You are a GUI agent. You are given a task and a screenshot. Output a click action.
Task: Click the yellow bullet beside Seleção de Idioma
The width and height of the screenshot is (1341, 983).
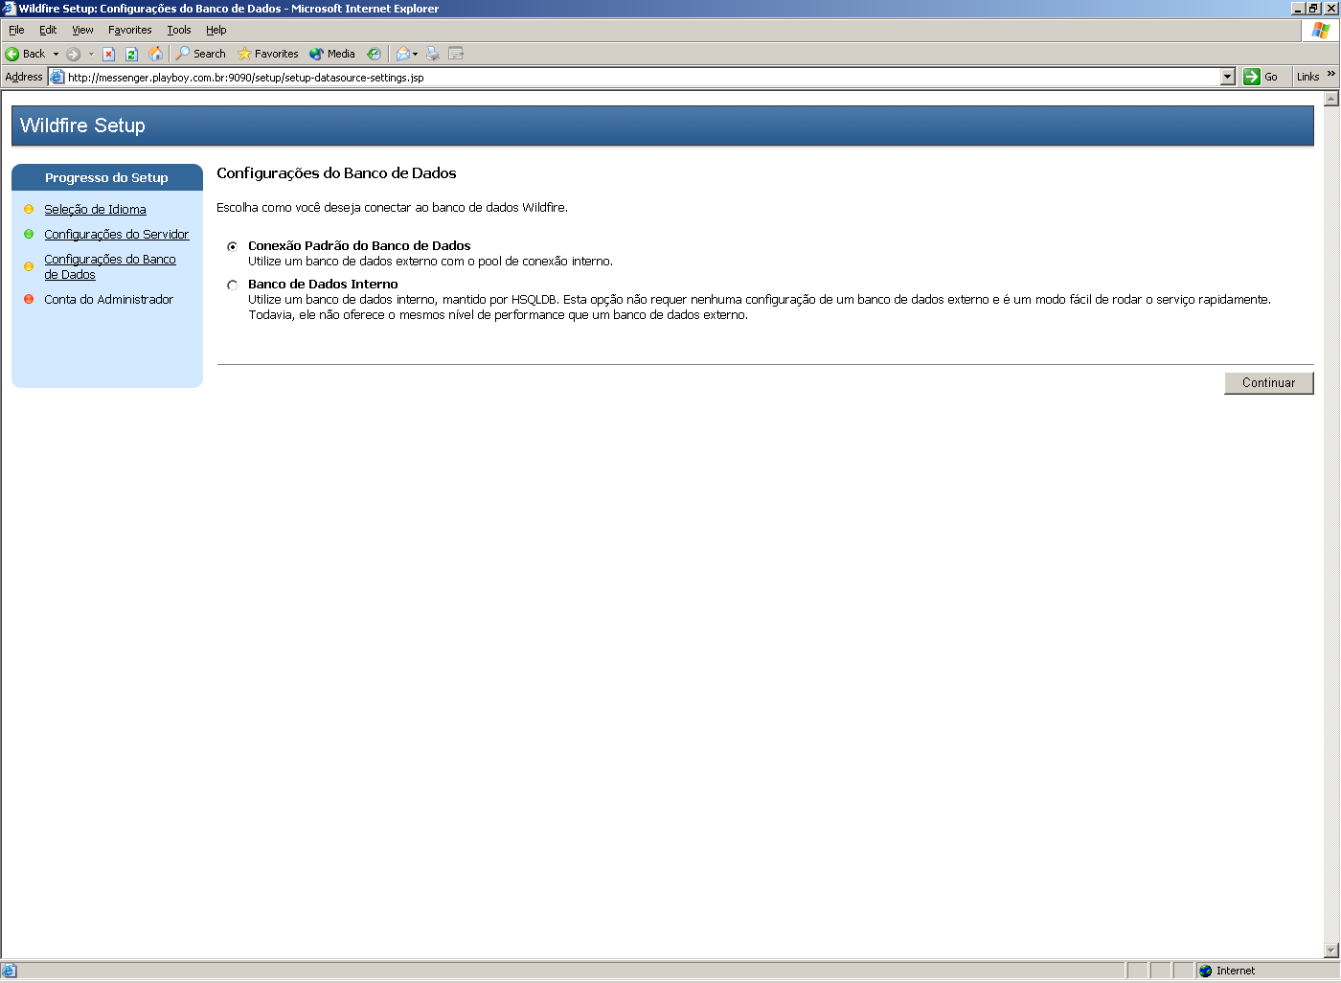(x=29, y=209)
